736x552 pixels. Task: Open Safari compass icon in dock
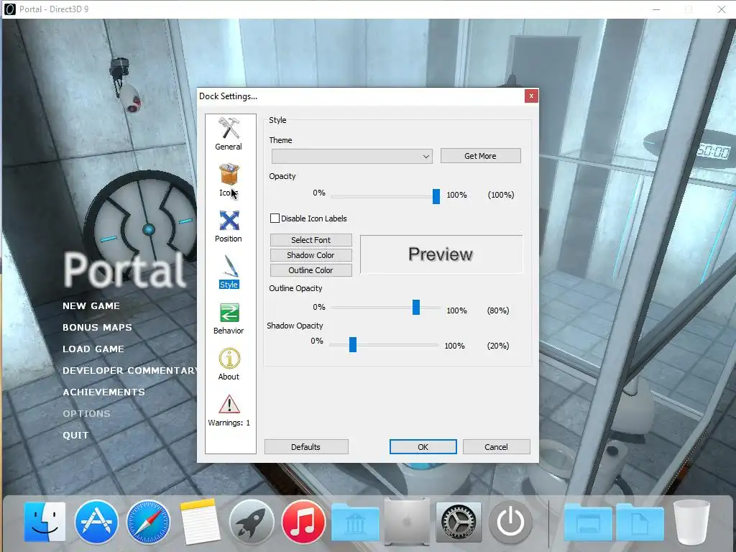(148, 522)
